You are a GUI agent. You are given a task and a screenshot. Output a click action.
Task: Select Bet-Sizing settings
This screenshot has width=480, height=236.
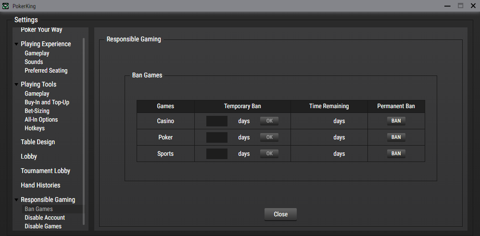pyautogui.click(x=37, y=111)
